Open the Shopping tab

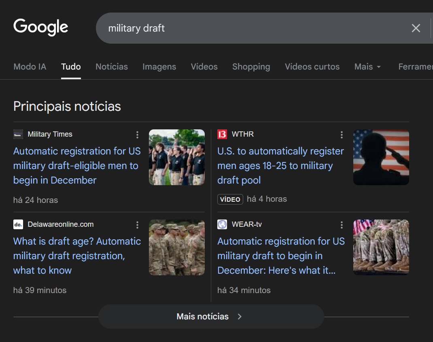pyautogui.click(x=251, y=67)
